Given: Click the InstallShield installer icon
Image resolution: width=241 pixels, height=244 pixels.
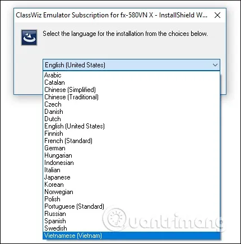Looking at the screenshot, I should pyautogui.click(x=29, y=38).
